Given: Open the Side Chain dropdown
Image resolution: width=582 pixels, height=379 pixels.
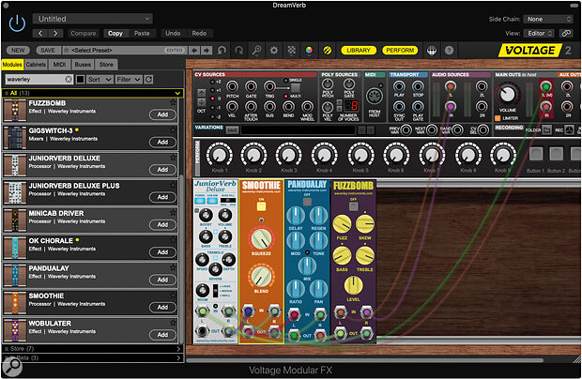Looking at the screenshot, I should [548, 19].
